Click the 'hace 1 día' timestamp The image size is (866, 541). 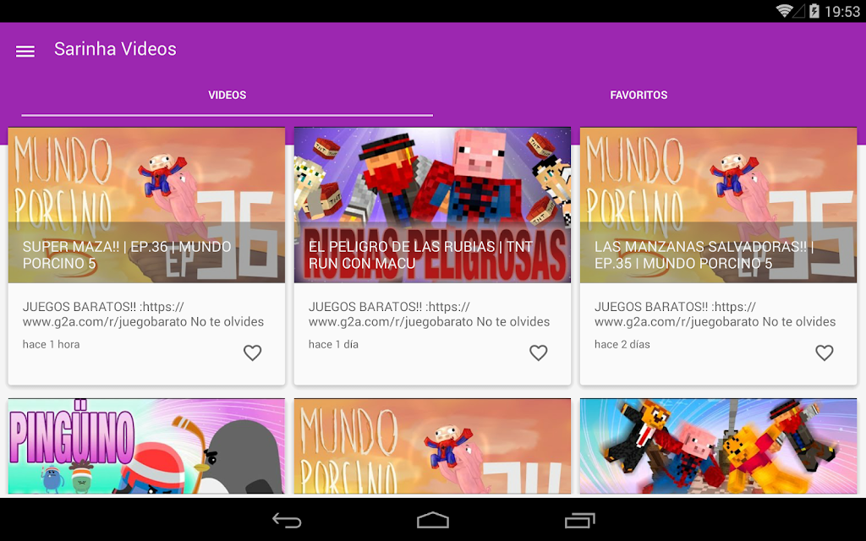(333, 345)
